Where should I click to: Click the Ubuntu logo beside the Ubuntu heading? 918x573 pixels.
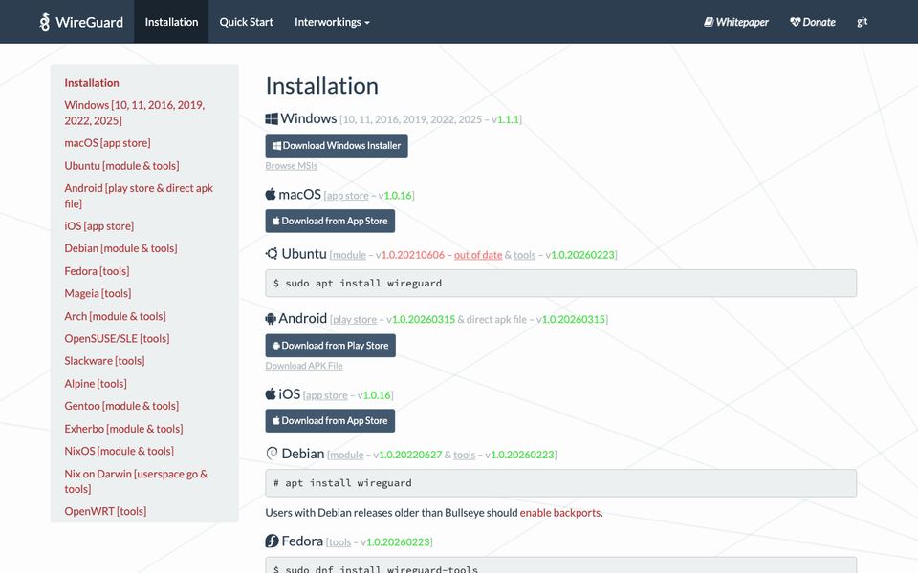point(272,254)
